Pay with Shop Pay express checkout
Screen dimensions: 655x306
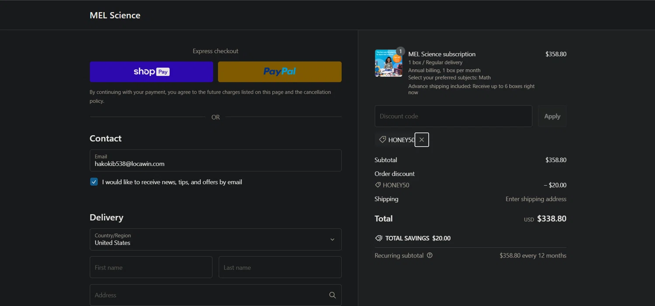click(151, 72)
